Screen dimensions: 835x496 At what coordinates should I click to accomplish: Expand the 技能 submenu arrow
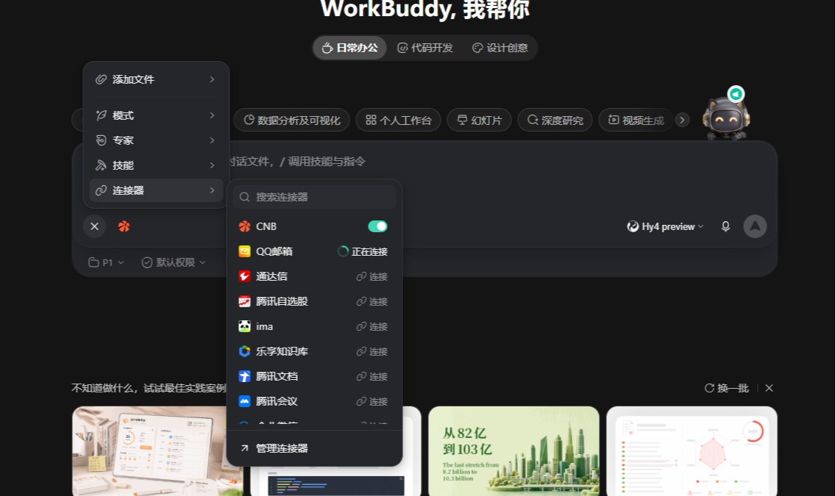click(212, 165)
